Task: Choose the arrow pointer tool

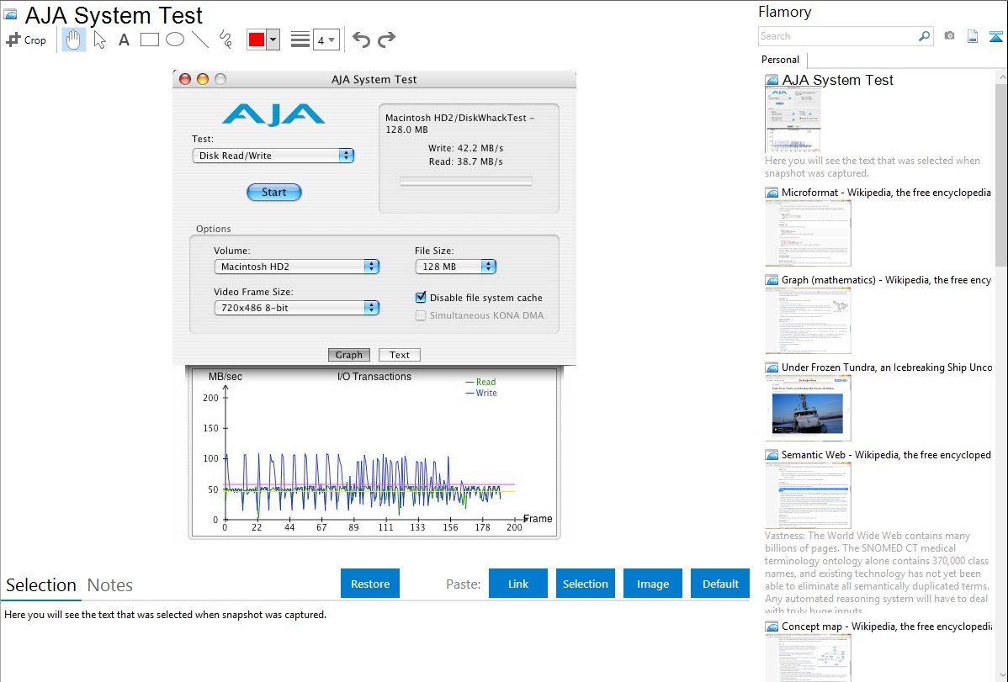Action: coord(99,40)
